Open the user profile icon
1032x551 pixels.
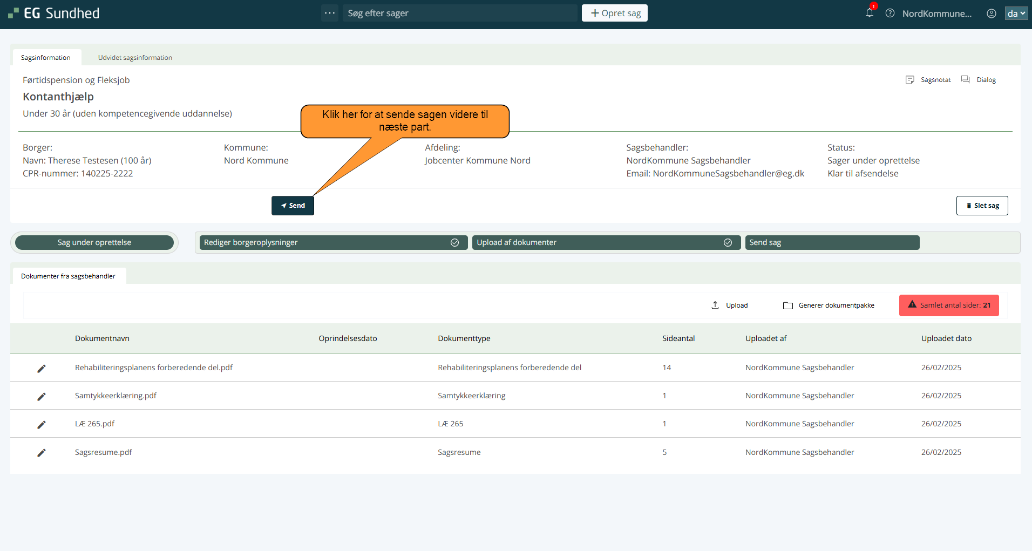992,13
